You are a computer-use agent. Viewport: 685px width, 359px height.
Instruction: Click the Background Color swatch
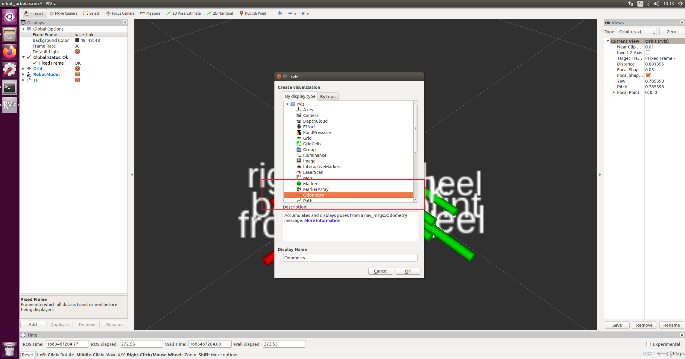tap(77, 40)
